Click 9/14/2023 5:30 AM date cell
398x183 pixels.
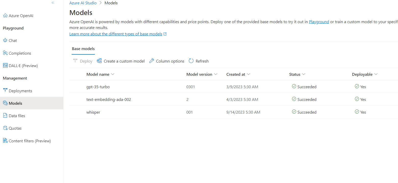(243, 112)
